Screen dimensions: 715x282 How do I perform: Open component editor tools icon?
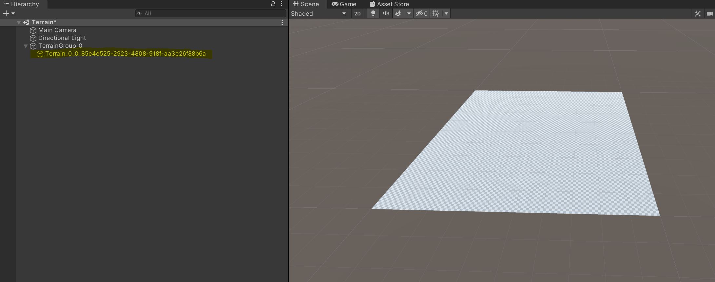698,13
